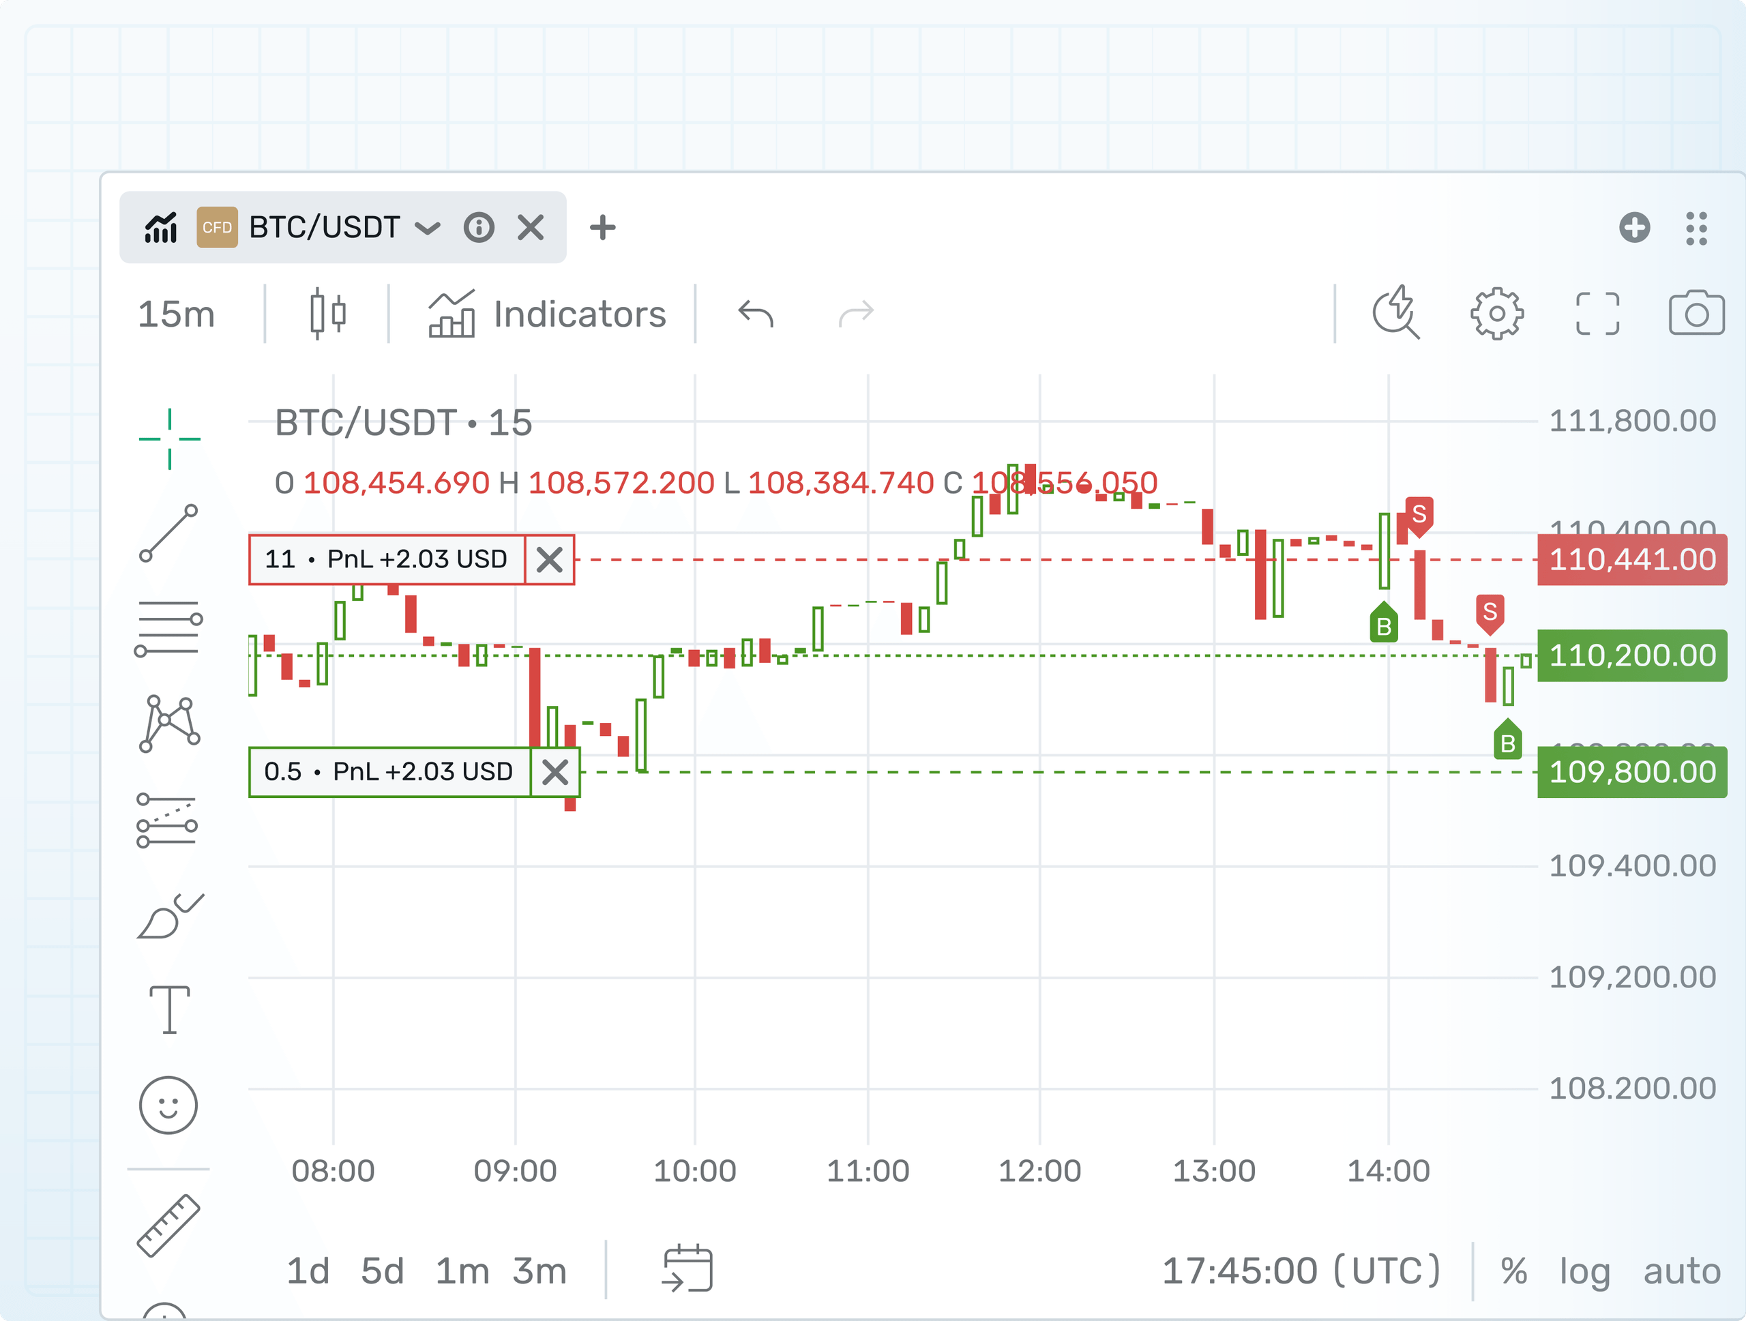The height and width of the screenshot is (1321, 1746).
Task: Toggle auto scale mode
Action: pyautogui.click(x=1682, y=1271)
